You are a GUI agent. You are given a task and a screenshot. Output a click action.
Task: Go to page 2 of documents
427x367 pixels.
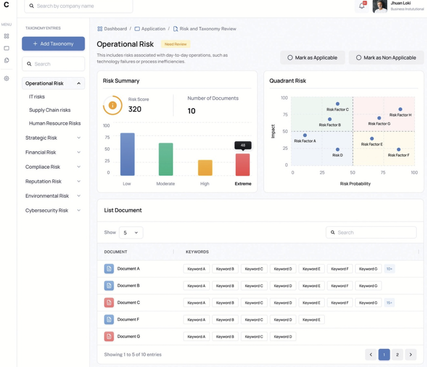[397, 355]
